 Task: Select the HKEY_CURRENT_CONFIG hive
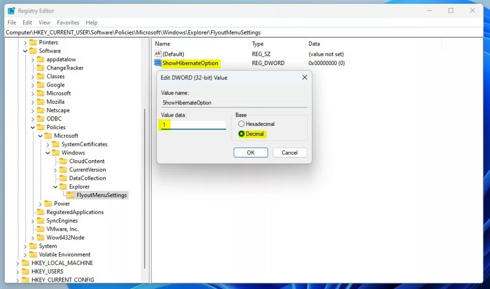(x=63, y=279)
